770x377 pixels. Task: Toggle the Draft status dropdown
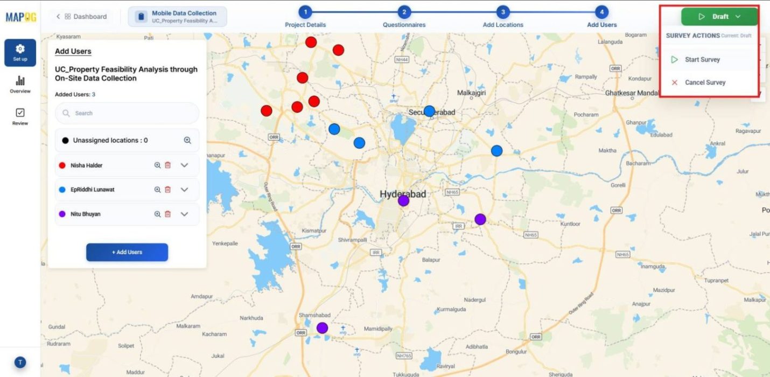click(x=719, y=17)
